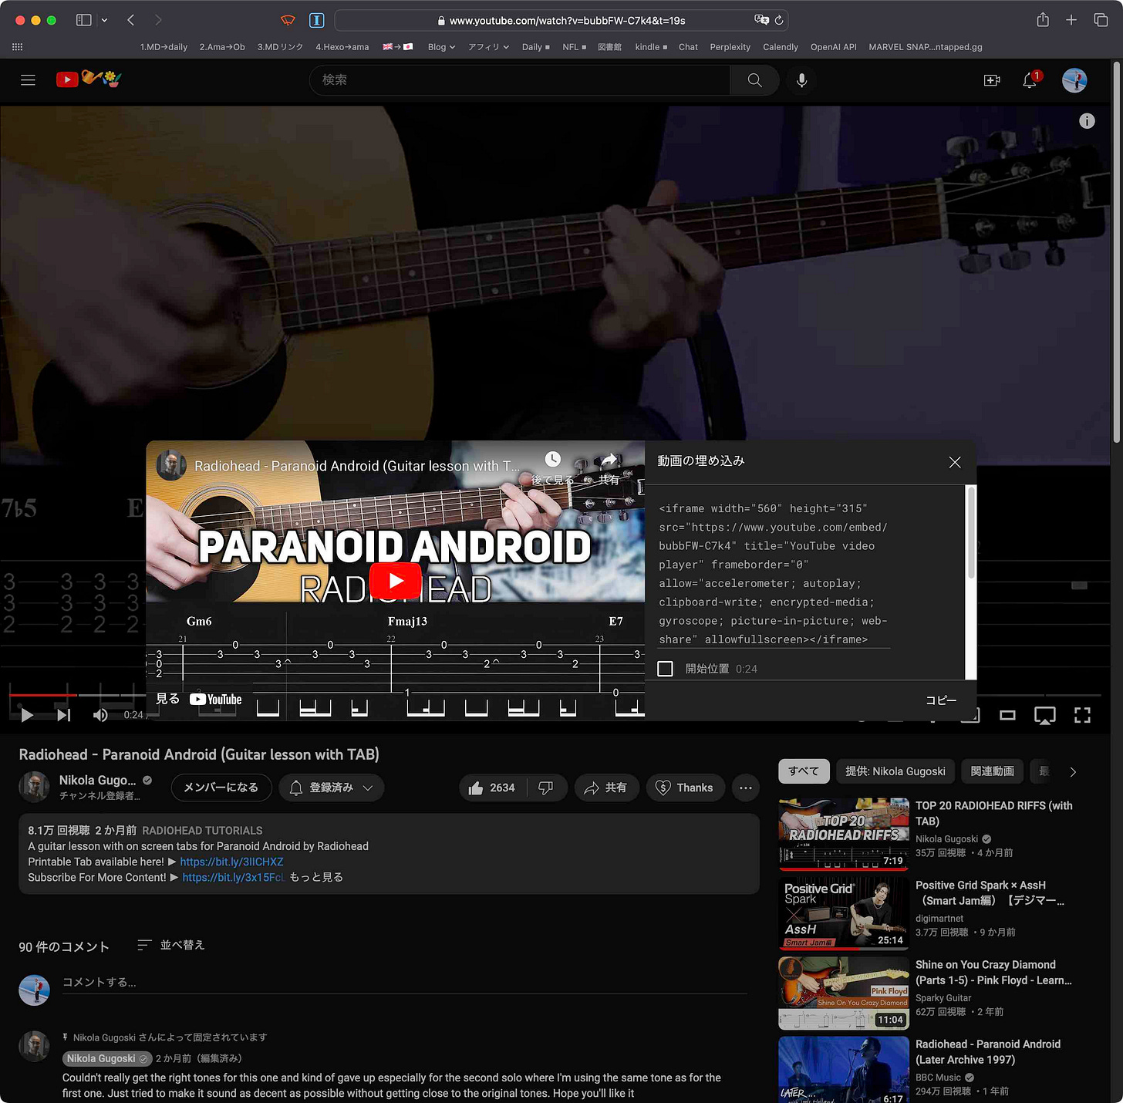
Task: Open the subscribe bit.ly/3x15FcL link
Action: tap(233, 877)
